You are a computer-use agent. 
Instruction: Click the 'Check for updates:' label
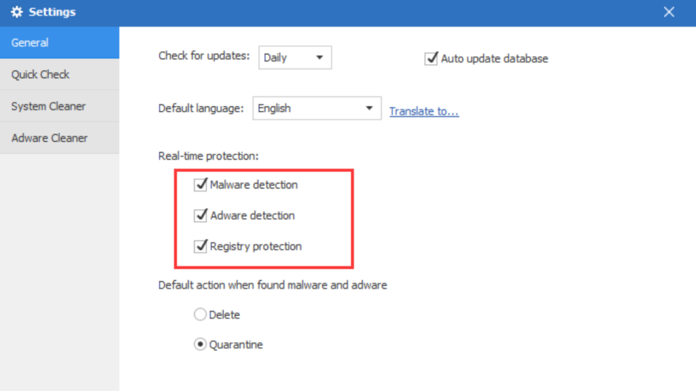[204, 56]
